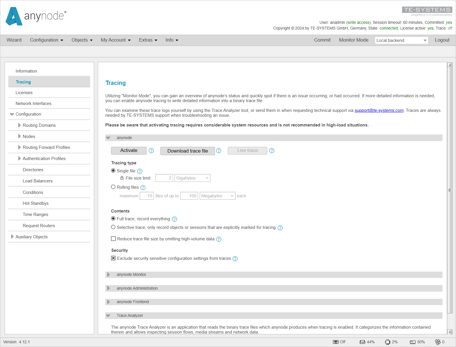The height and width of the screenshot is (347, 456).
Task: Select Selective trace option
Action: tap(113, 227)
